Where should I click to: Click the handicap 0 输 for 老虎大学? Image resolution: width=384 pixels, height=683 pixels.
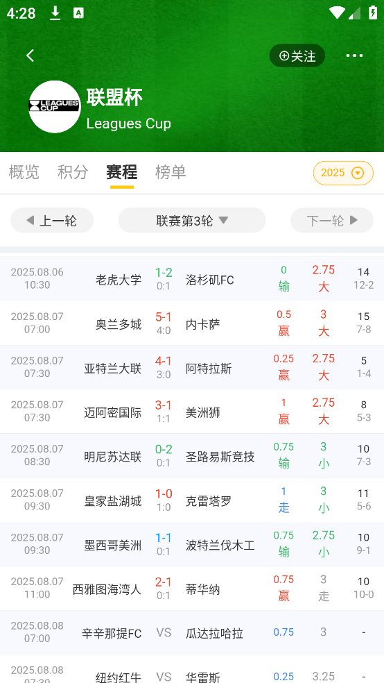[x=283, y=278]
